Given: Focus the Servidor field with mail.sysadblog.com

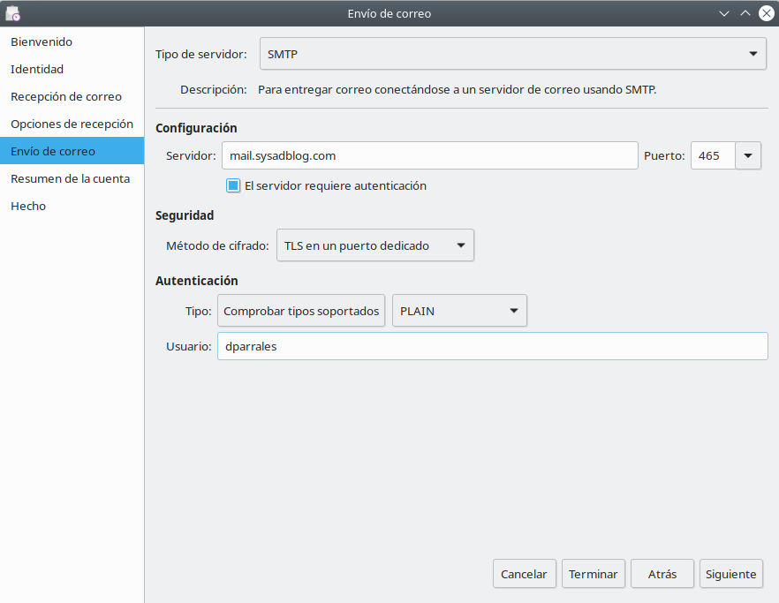Looking at the screenshot, I should pyautogui.click(x=430, y=155).
